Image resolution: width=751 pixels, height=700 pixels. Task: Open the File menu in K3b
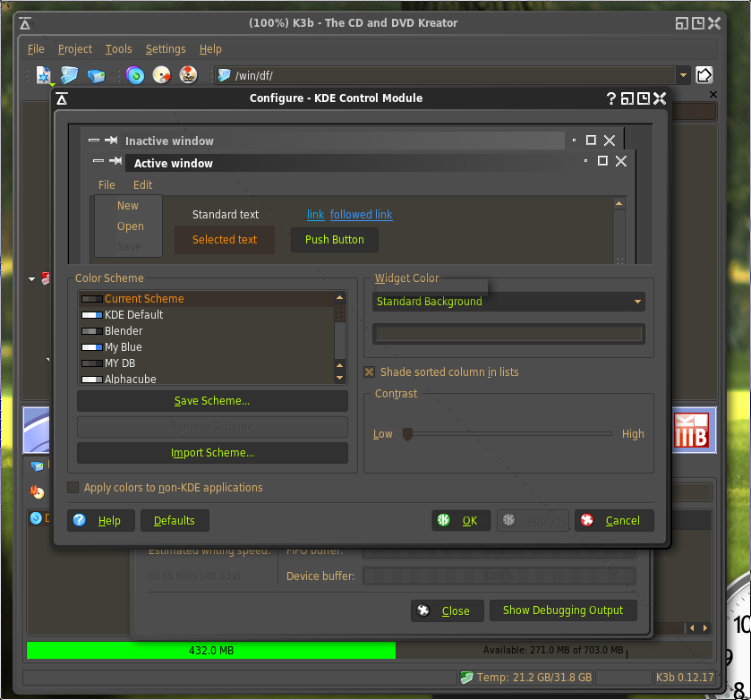coord(36,49)
